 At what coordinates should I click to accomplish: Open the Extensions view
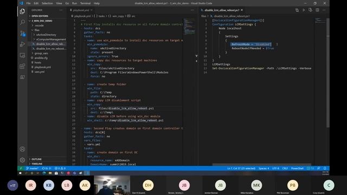click(x=22, y=66)
